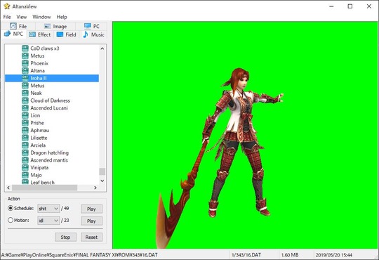This screenshot has width=379, height=260.
Task: Switch to the File tab
Action: (18, 26)
